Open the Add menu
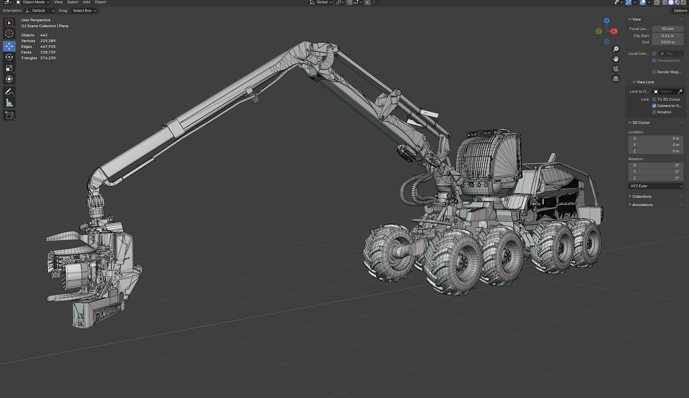689x398 pixels. click(x=86, y=2)
